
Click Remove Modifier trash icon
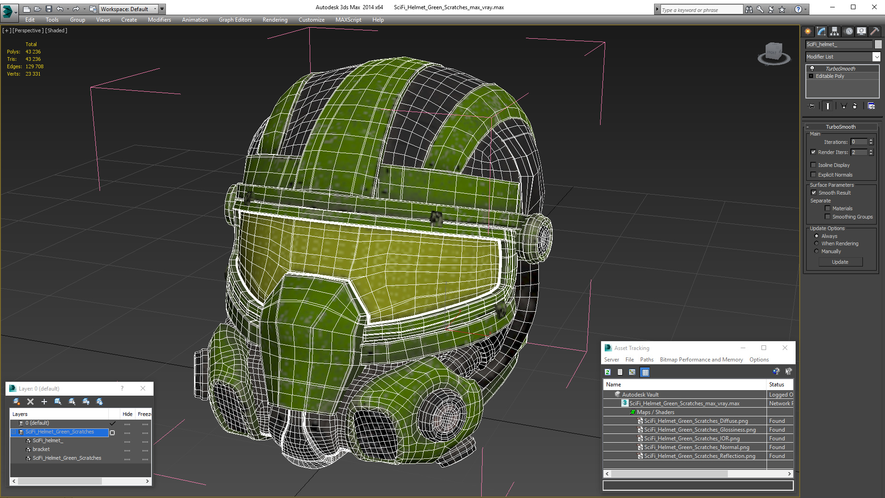(x=855, y=106)
